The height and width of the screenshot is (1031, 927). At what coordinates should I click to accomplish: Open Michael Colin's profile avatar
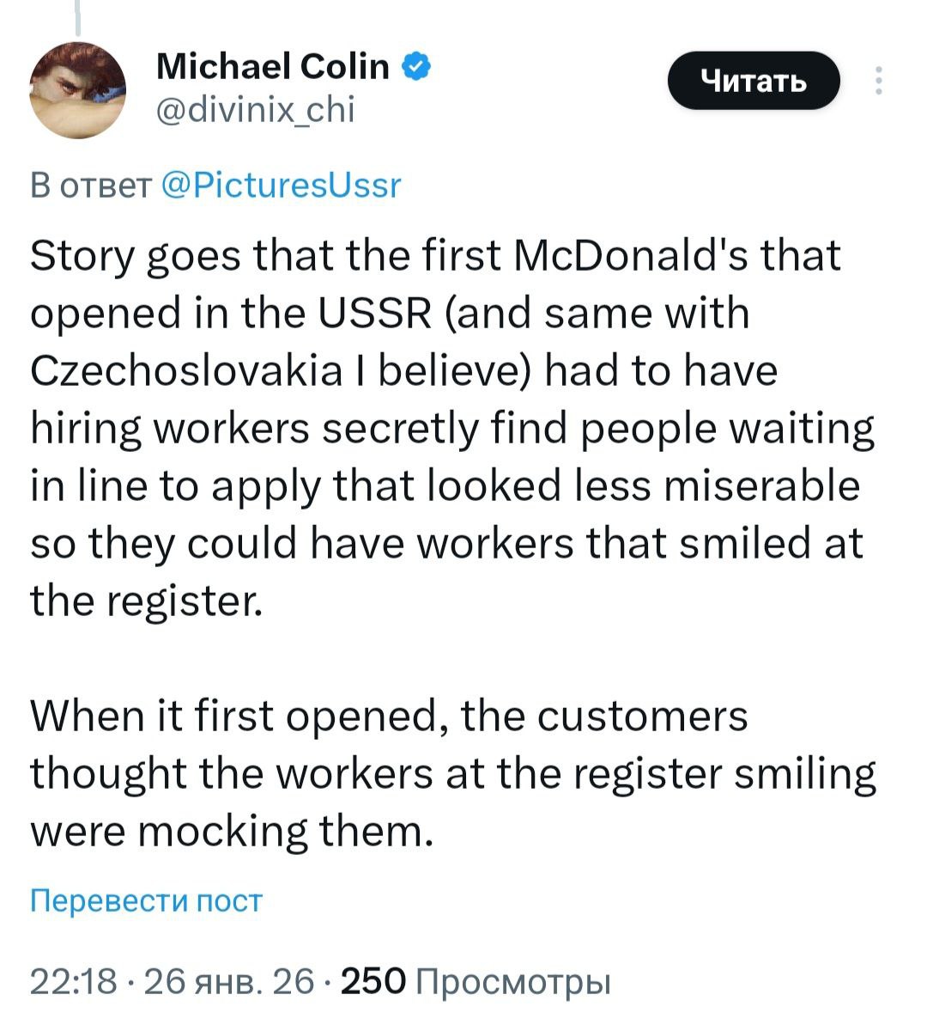tap(78, 89)
